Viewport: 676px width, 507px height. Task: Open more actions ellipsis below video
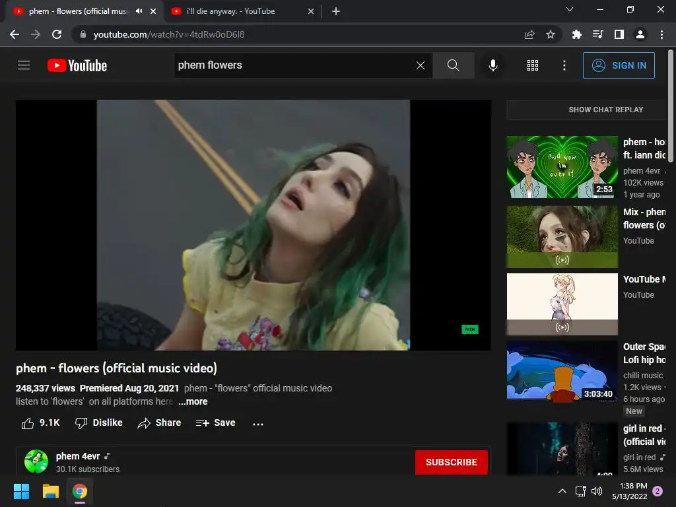point(258,424)
